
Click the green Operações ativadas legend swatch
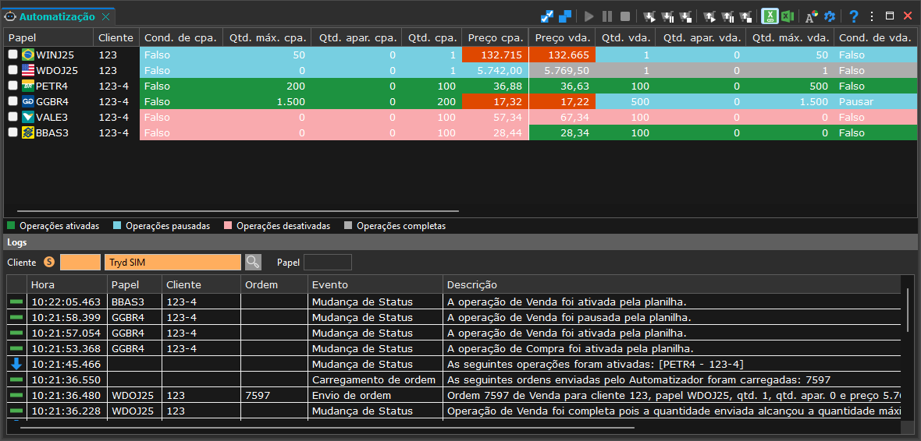(x=11, y=226)
